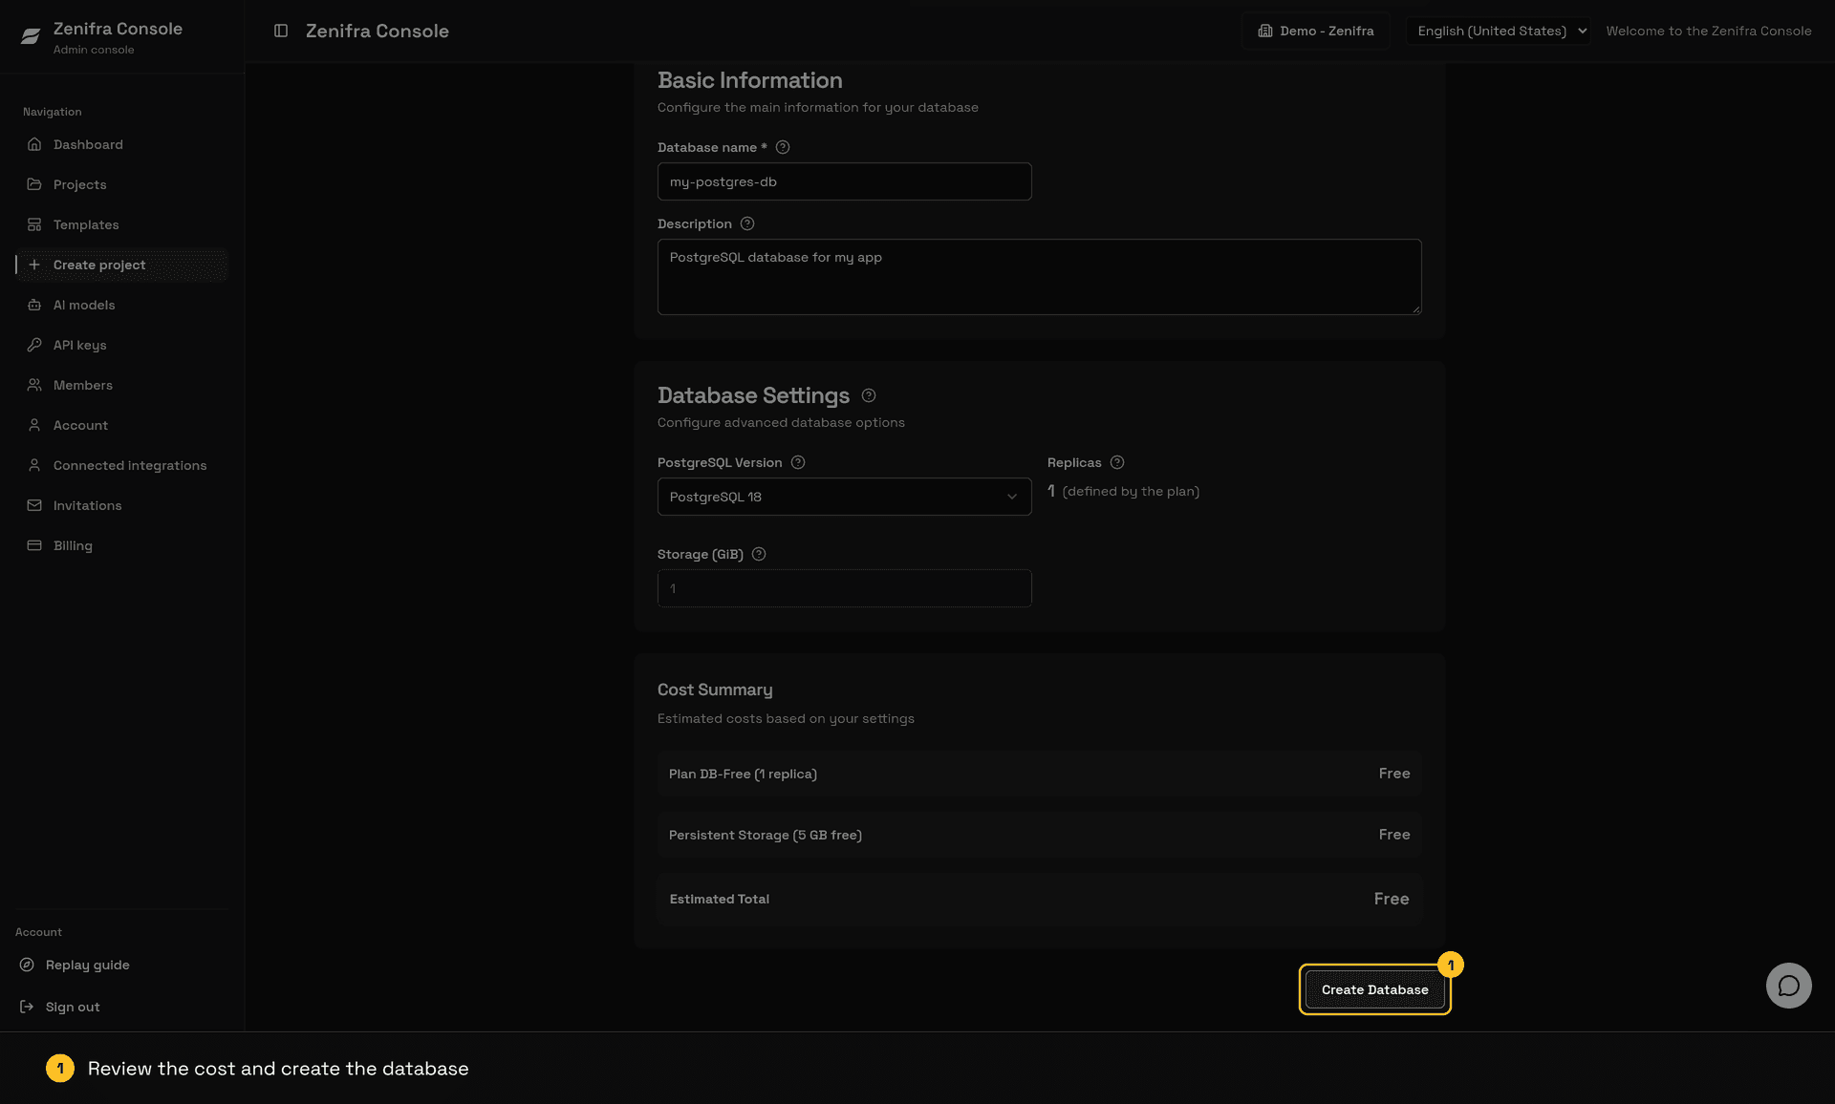Click Sign out link
This screenshot has width=1835, height=1104.
tap(73, 1007)
